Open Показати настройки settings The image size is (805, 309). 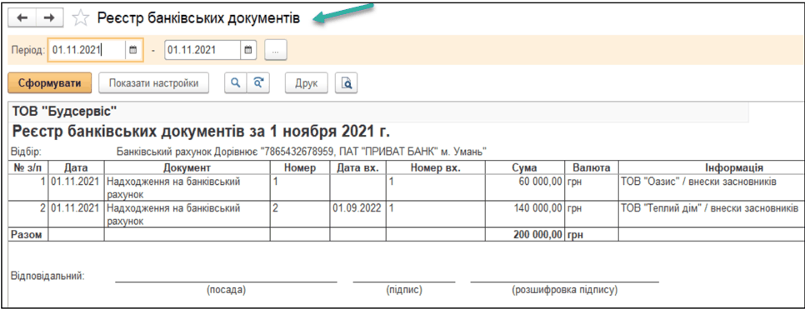coord(153,83)
